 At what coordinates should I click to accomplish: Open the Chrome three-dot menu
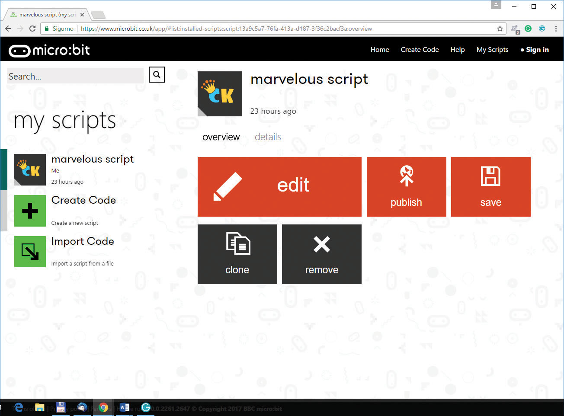tap(556, 29)
